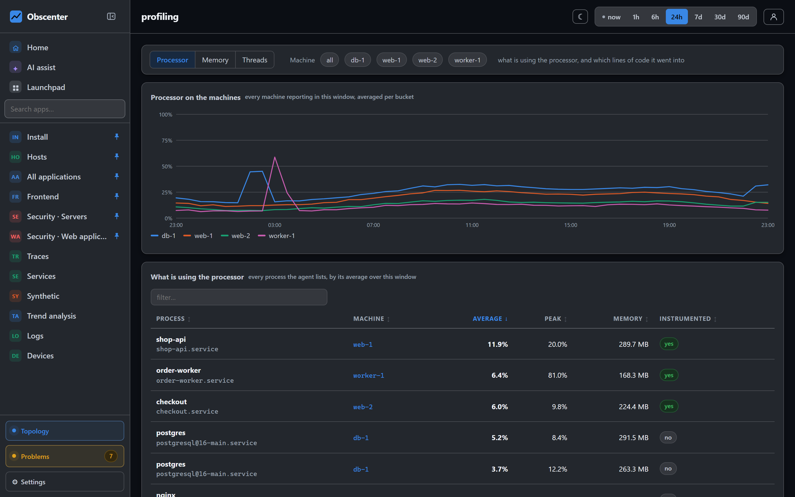
Task: Sort table by Machine column
Action: pos(372,319)
